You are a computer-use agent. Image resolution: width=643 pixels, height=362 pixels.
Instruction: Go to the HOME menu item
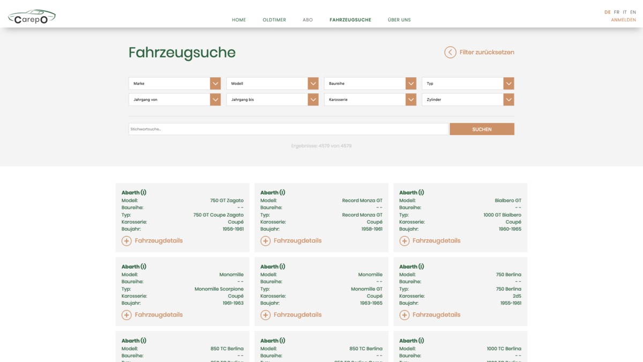(239, 20)
